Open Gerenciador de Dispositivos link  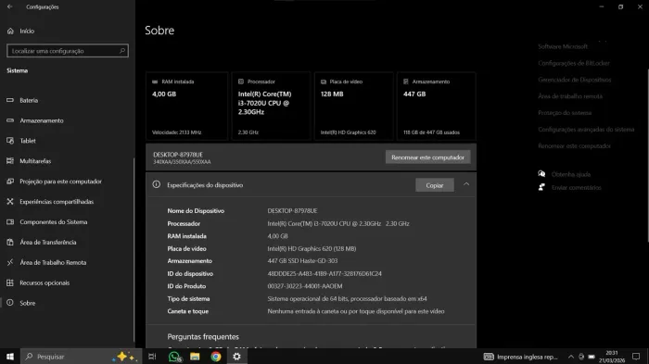pyautogui.click(x=575, y=80)
